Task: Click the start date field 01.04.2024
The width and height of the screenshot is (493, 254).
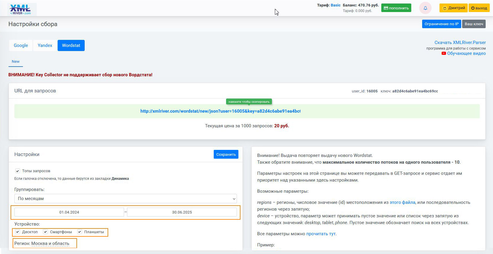Action: tap(69, 212)
